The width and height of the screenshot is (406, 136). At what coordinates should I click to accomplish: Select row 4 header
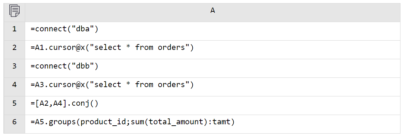[14, 85]
